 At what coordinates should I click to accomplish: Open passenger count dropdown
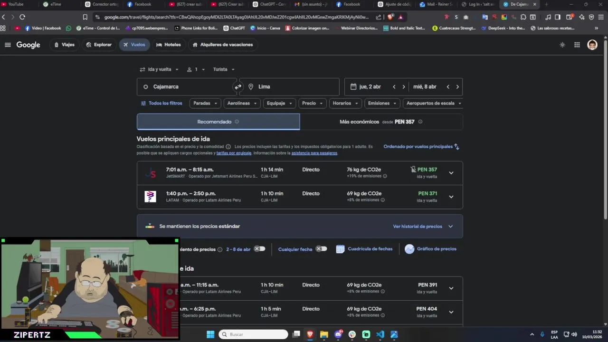point(196,69)
